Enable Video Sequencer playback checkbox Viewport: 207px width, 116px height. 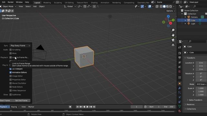click(x=11, y=91)
